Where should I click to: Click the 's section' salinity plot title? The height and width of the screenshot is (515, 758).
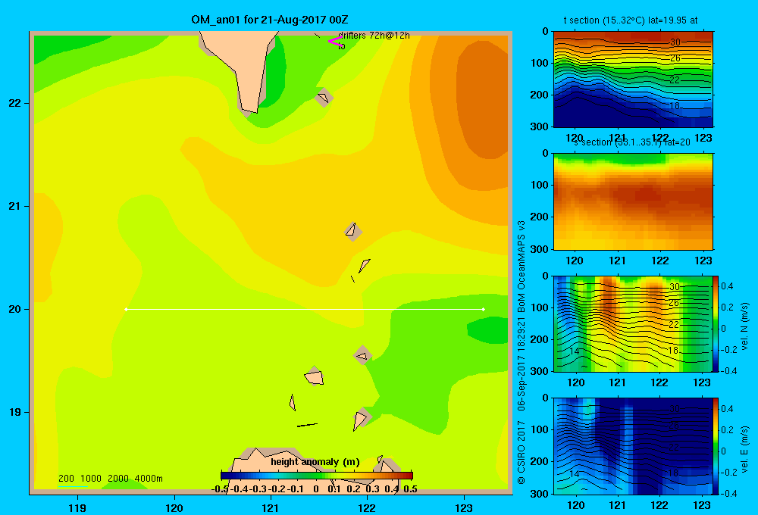(631, 142)
